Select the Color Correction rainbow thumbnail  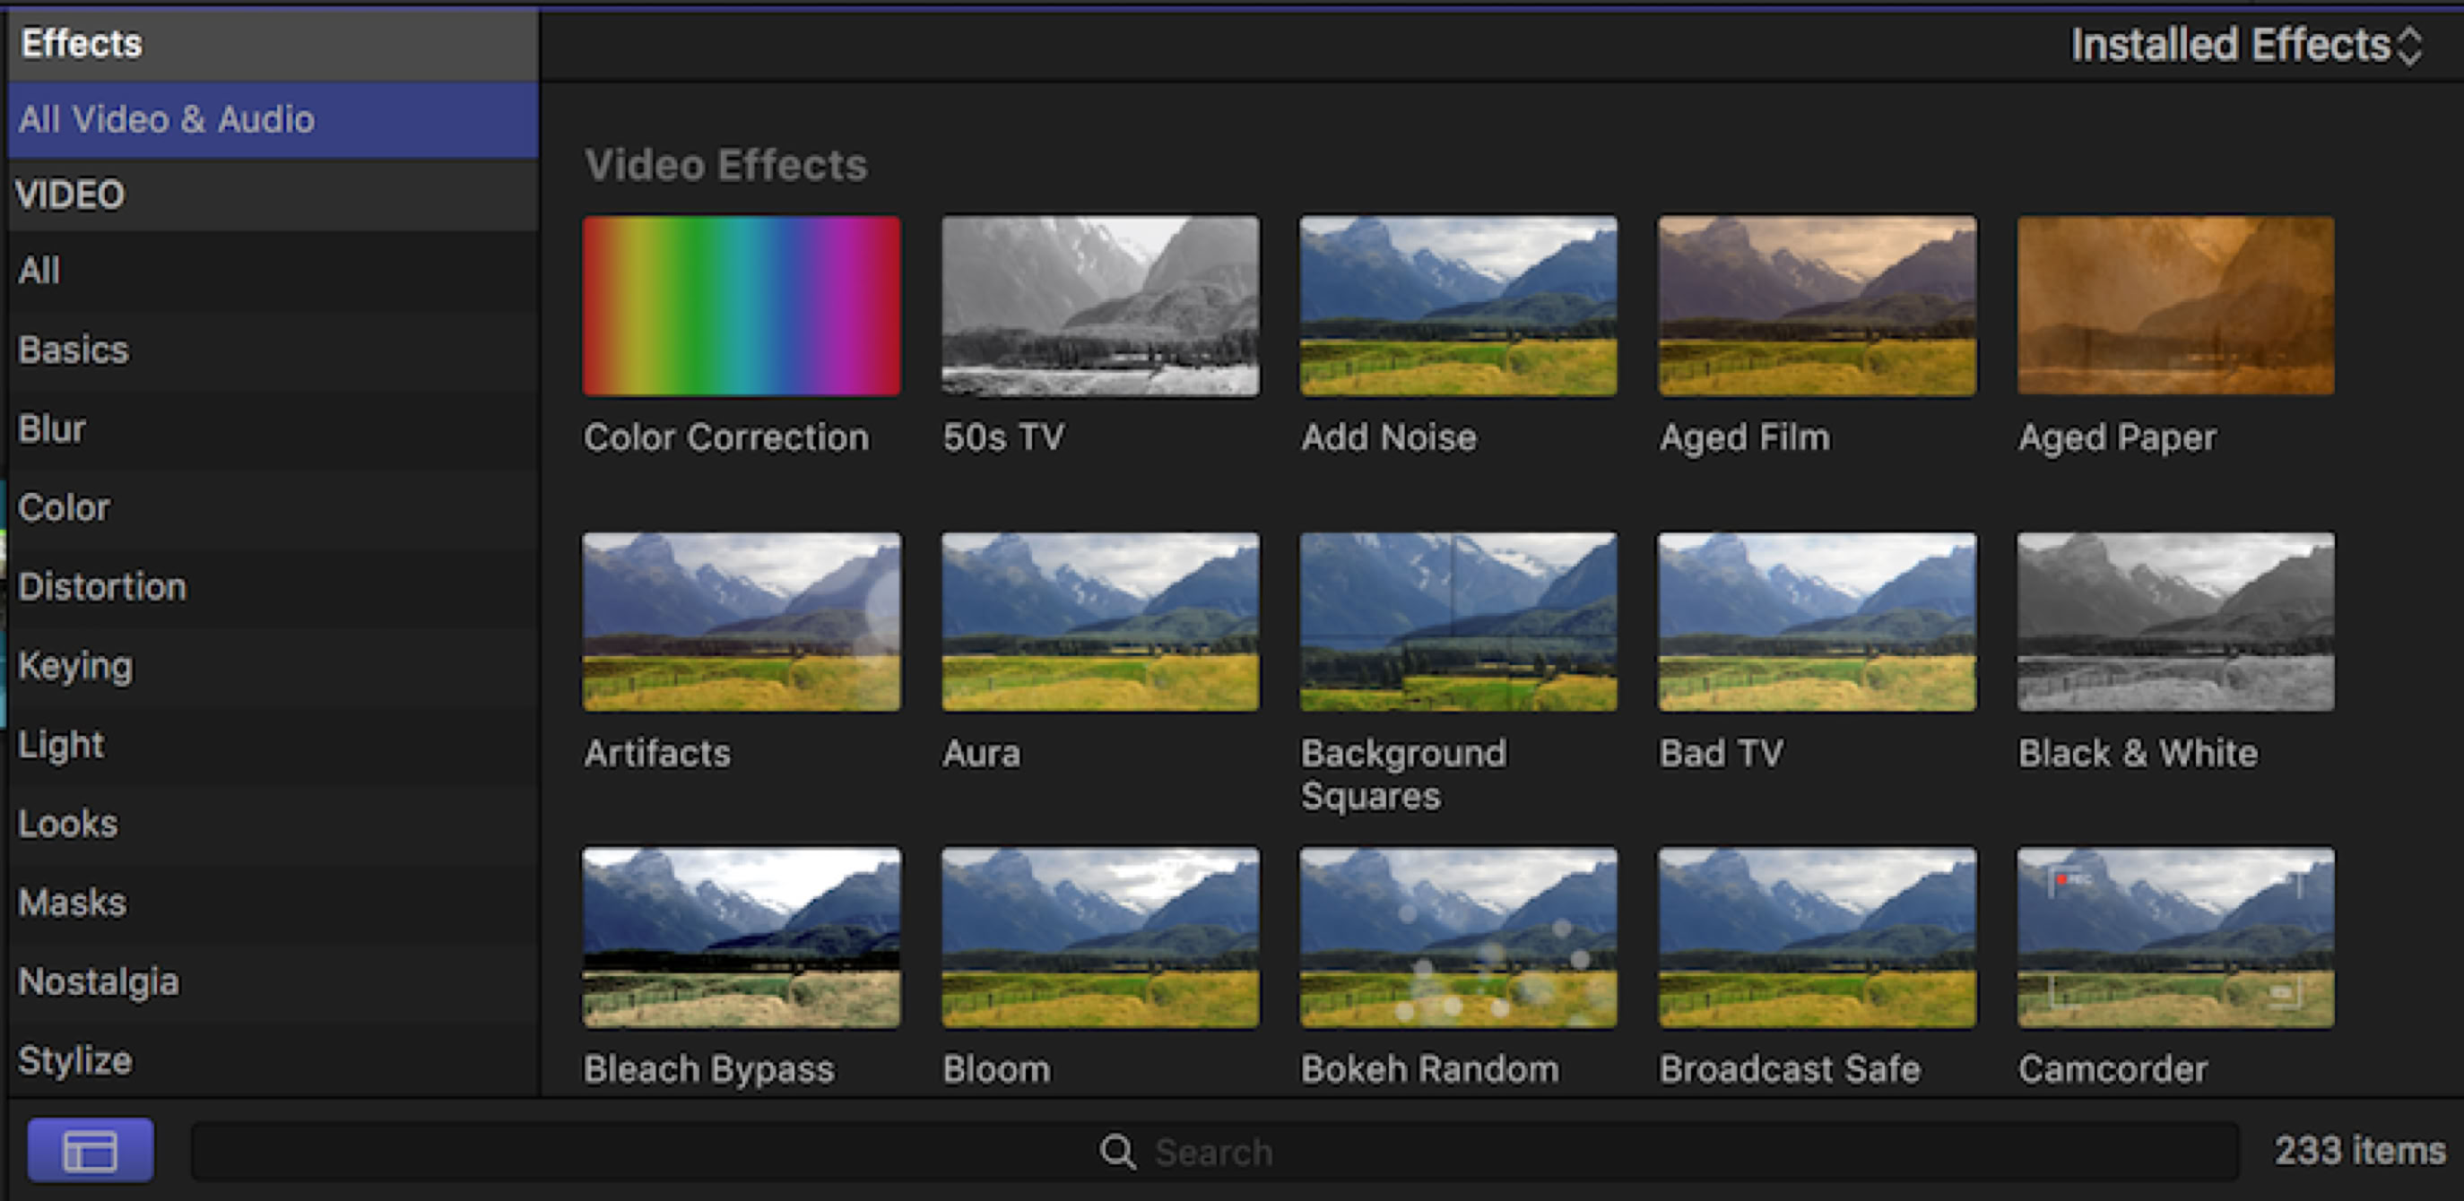pyautogui.click(x=742, y=306)
